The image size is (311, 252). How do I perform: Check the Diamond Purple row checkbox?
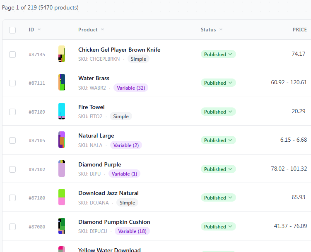coord(12,169)
